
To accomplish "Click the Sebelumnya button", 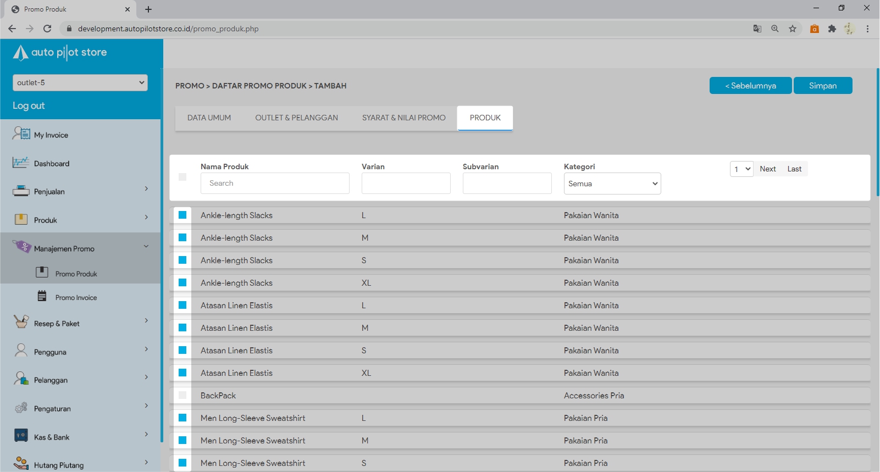I will (x=750, y=86).
